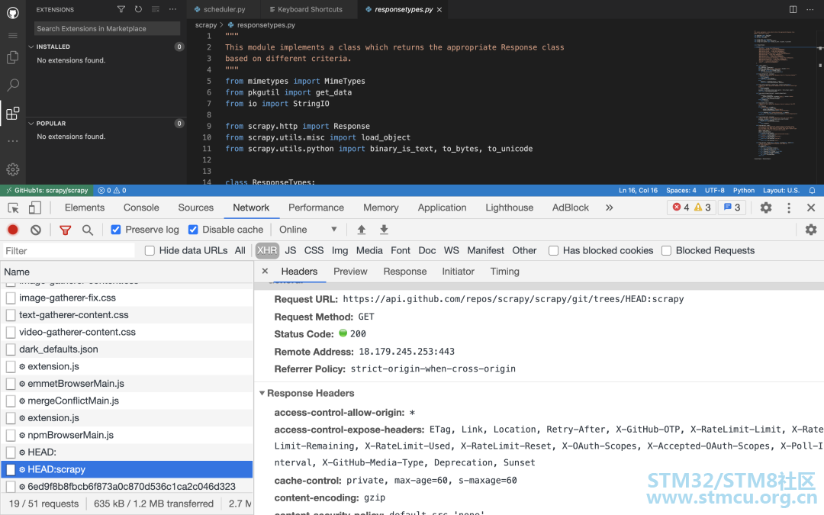824x515 pixels.
Task: Click Filter text input in Network panel
Action: [x=69, y=251]
